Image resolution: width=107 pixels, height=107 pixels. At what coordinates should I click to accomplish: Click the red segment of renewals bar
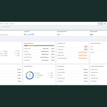tap(26, 46)
